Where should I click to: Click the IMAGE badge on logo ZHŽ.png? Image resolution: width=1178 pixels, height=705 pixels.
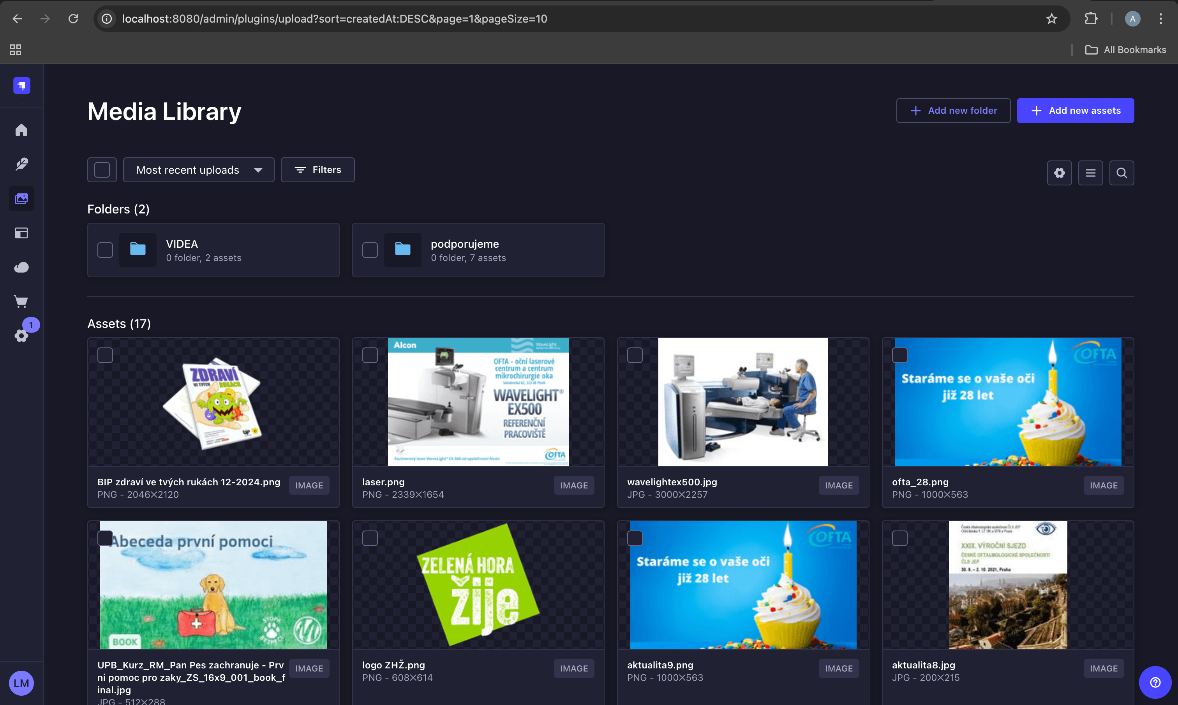pyautogui.click(x=574, y=668)
